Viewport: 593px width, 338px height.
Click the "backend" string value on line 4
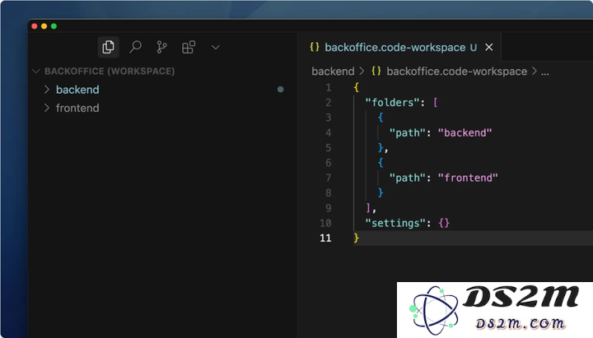(x=465, y=133)
